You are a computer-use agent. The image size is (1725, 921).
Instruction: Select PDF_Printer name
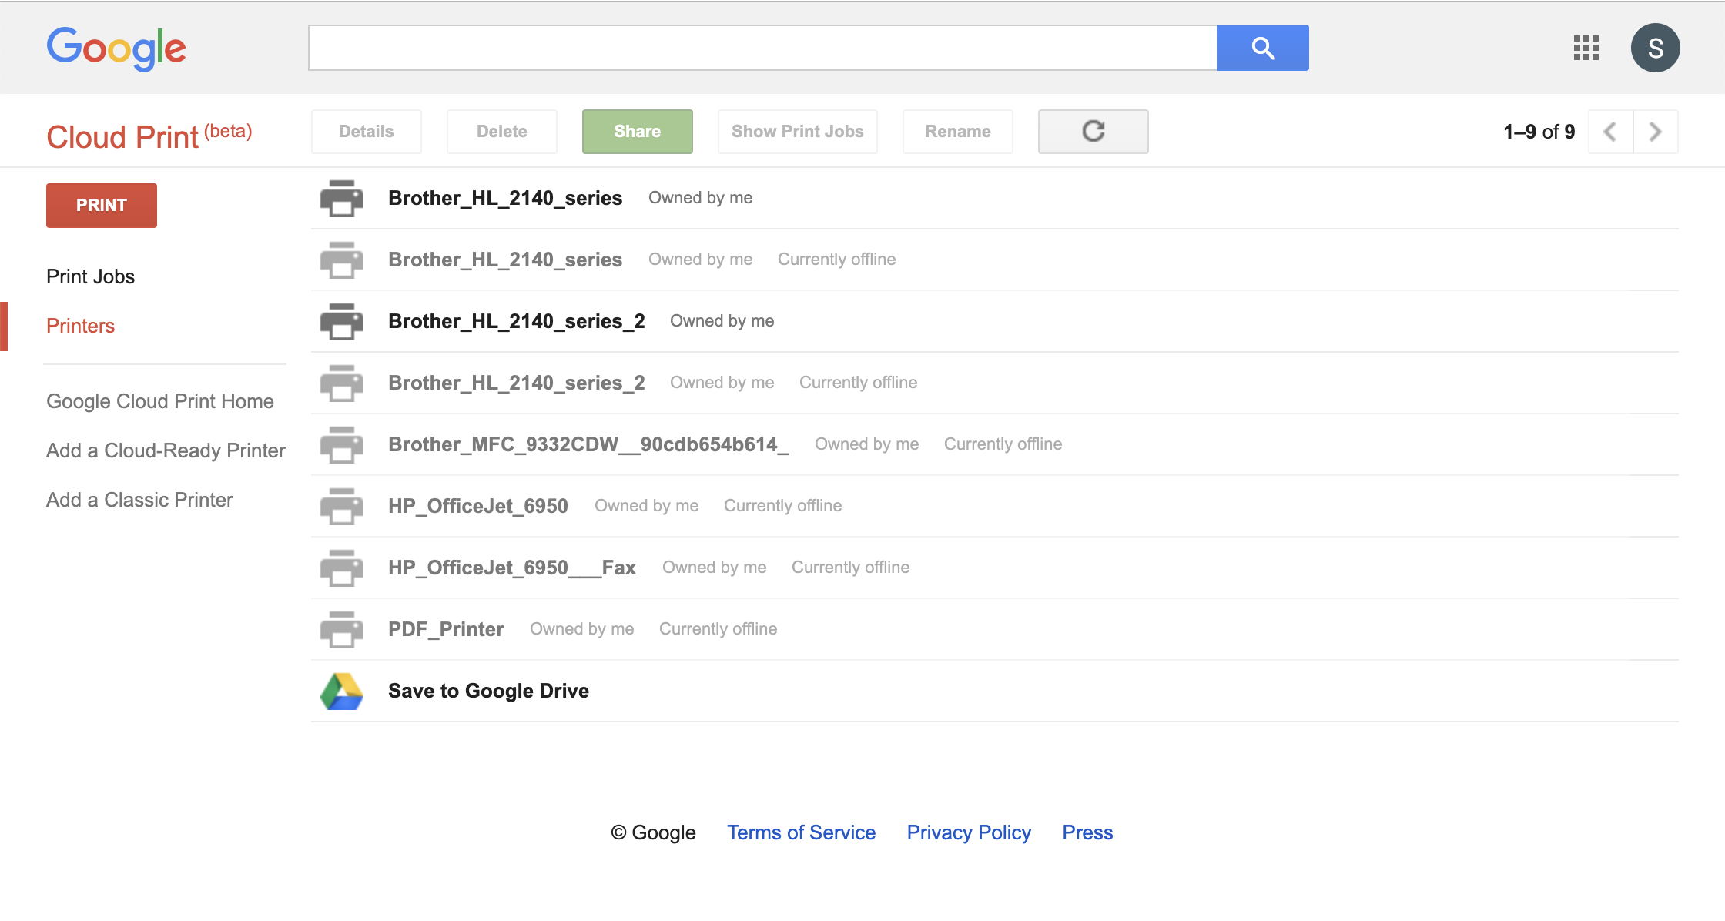point(446,629)
